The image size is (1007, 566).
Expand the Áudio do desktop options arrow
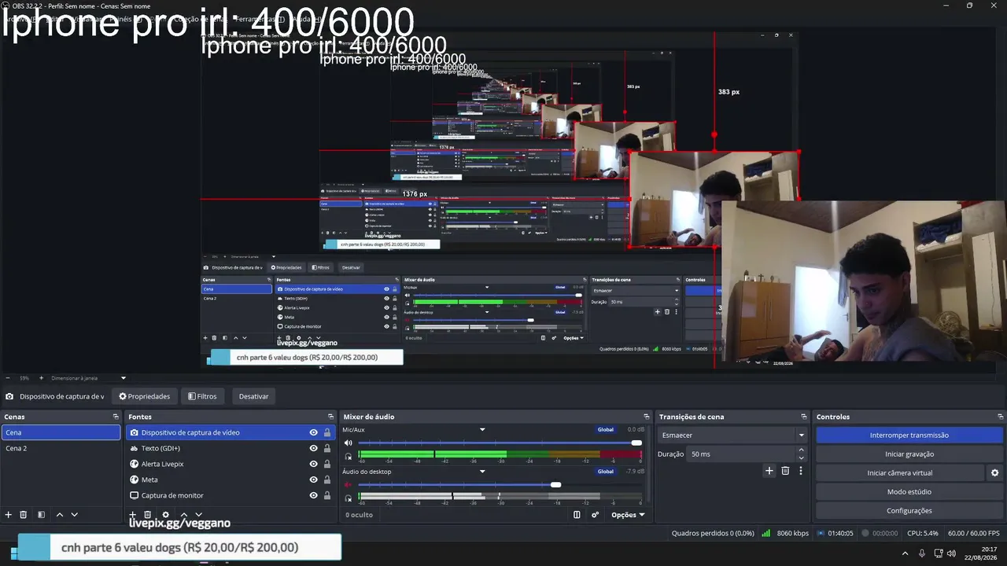pyautogui.click(x=482, y=472)
